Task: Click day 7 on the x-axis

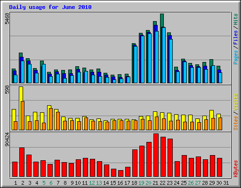Action: coord(58,183)
